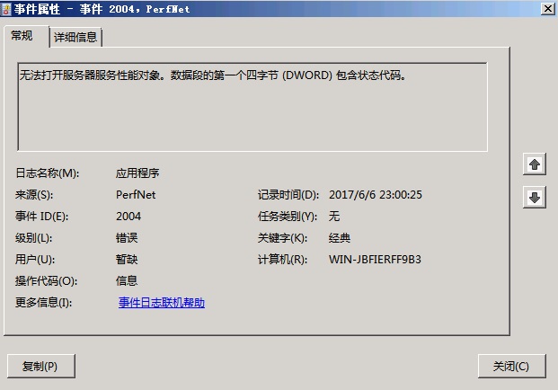
Task: Open the 事件日志联机帮助 link
Action: [162, 303]
